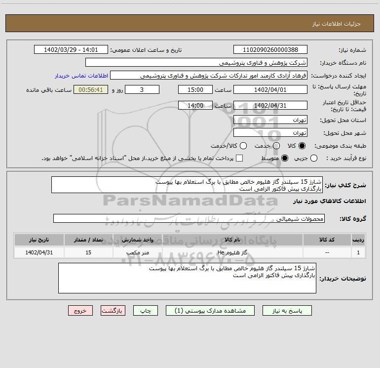Click the شهر محل تحویل field تهران
The image size is (380, 368).
pyautogui.click(x=270, y=132)
